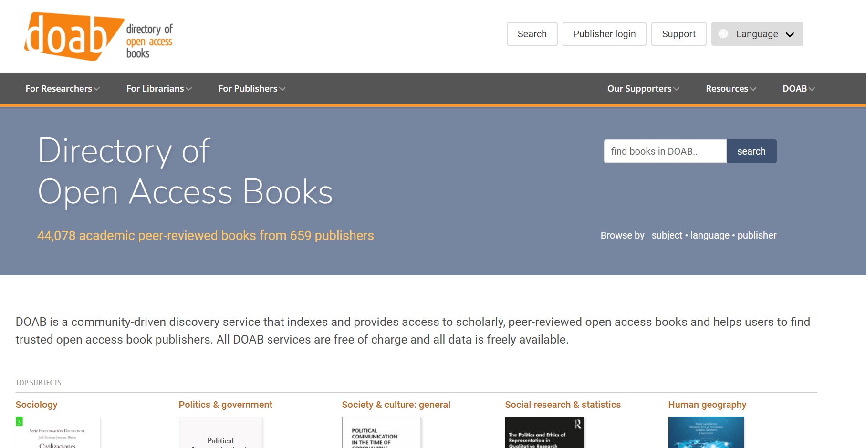Open the Resources menu

pyautogui.click(x=731, y=89)
